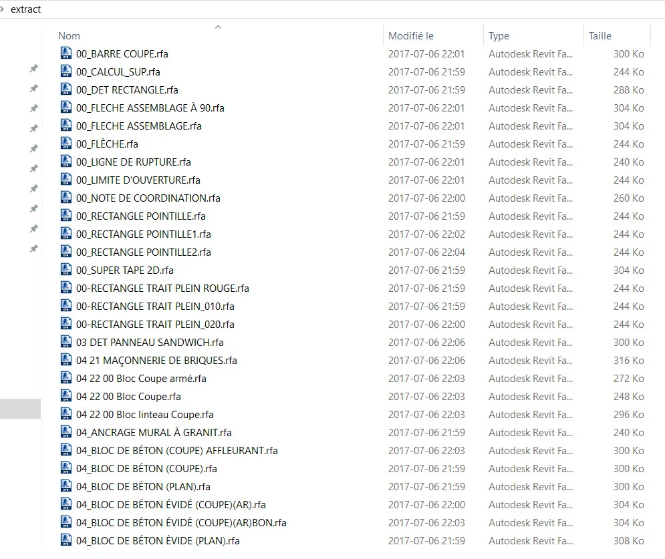Click the 288 Ko size of DET RECTANGLE
The height and width of the screenshot is (559, 665).
pos(628,90)
